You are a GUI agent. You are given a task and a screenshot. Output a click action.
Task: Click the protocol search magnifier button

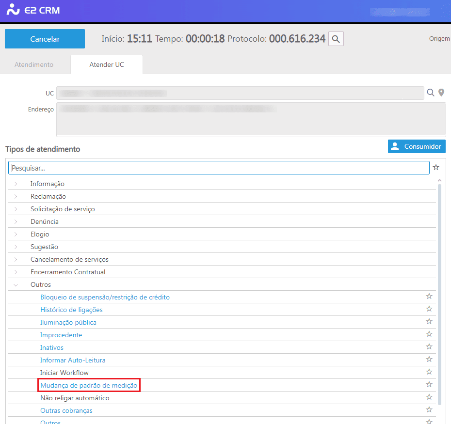coord(336,39)
